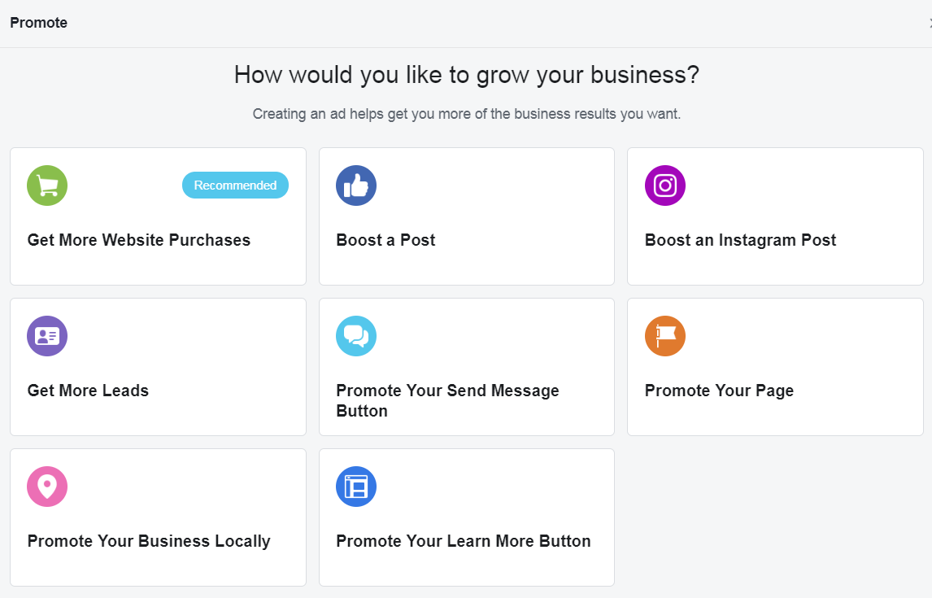Viewport: 932px width, 598px height.
Task: Click the Promote label in the header
Action: (x=38, y=23)
